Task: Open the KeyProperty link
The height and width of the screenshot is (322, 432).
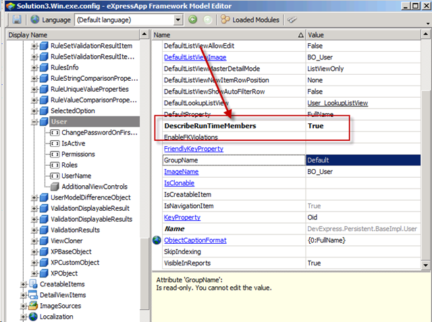Action: pyautogui.click(x=182, y=217)
